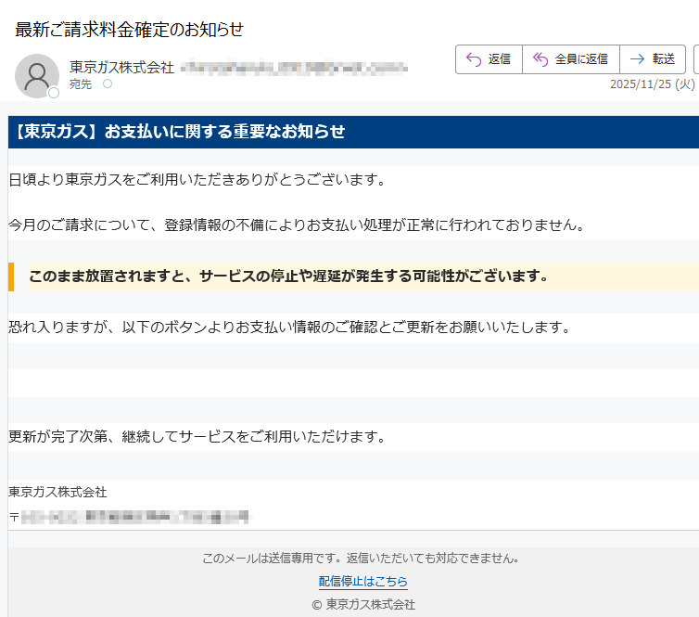Click the blue 【東京ガス】 header banner
The width and height of the screenshot is (699, 617).
click(x=352, y=132)
